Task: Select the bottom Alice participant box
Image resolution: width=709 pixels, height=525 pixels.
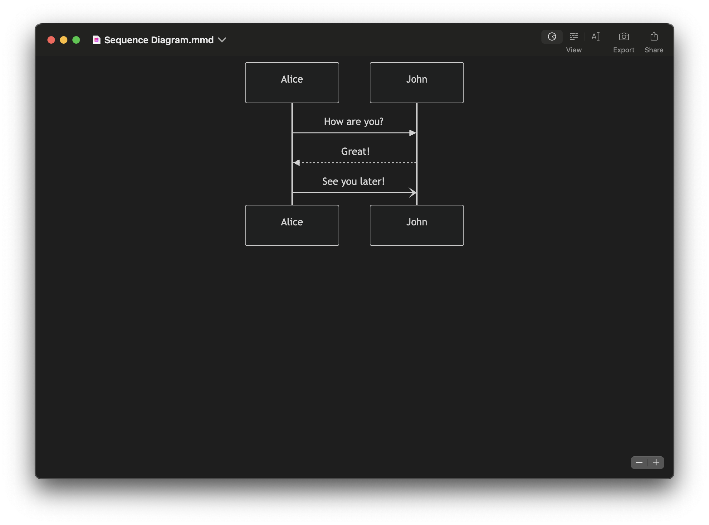Action: tap(292, 225)
